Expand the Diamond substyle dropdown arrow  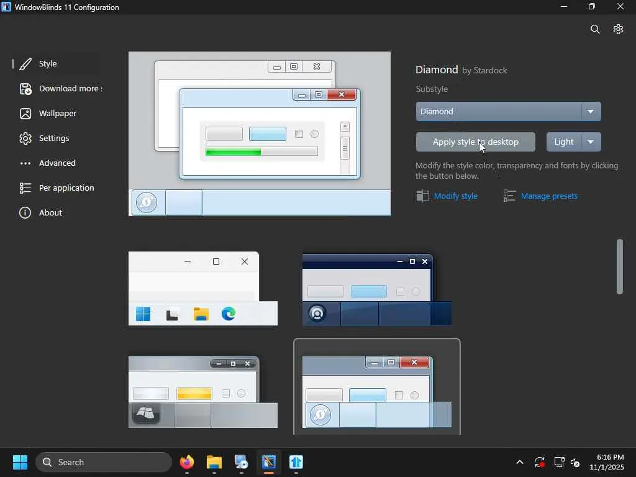591,112
